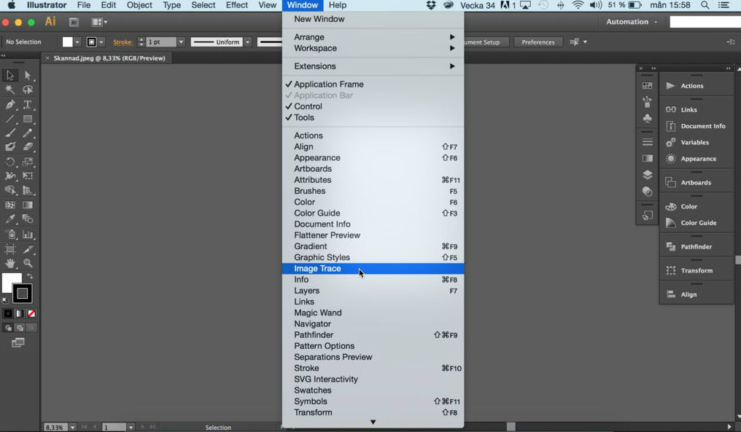Open Spotlight search in the menu bar

(705, 5)
